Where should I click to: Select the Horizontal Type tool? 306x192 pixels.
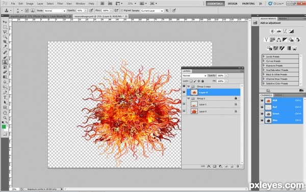tap(5, 97)
